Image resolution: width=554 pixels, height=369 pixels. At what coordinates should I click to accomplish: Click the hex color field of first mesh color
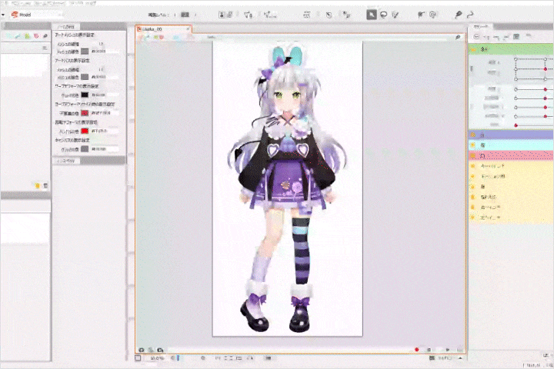105,52
